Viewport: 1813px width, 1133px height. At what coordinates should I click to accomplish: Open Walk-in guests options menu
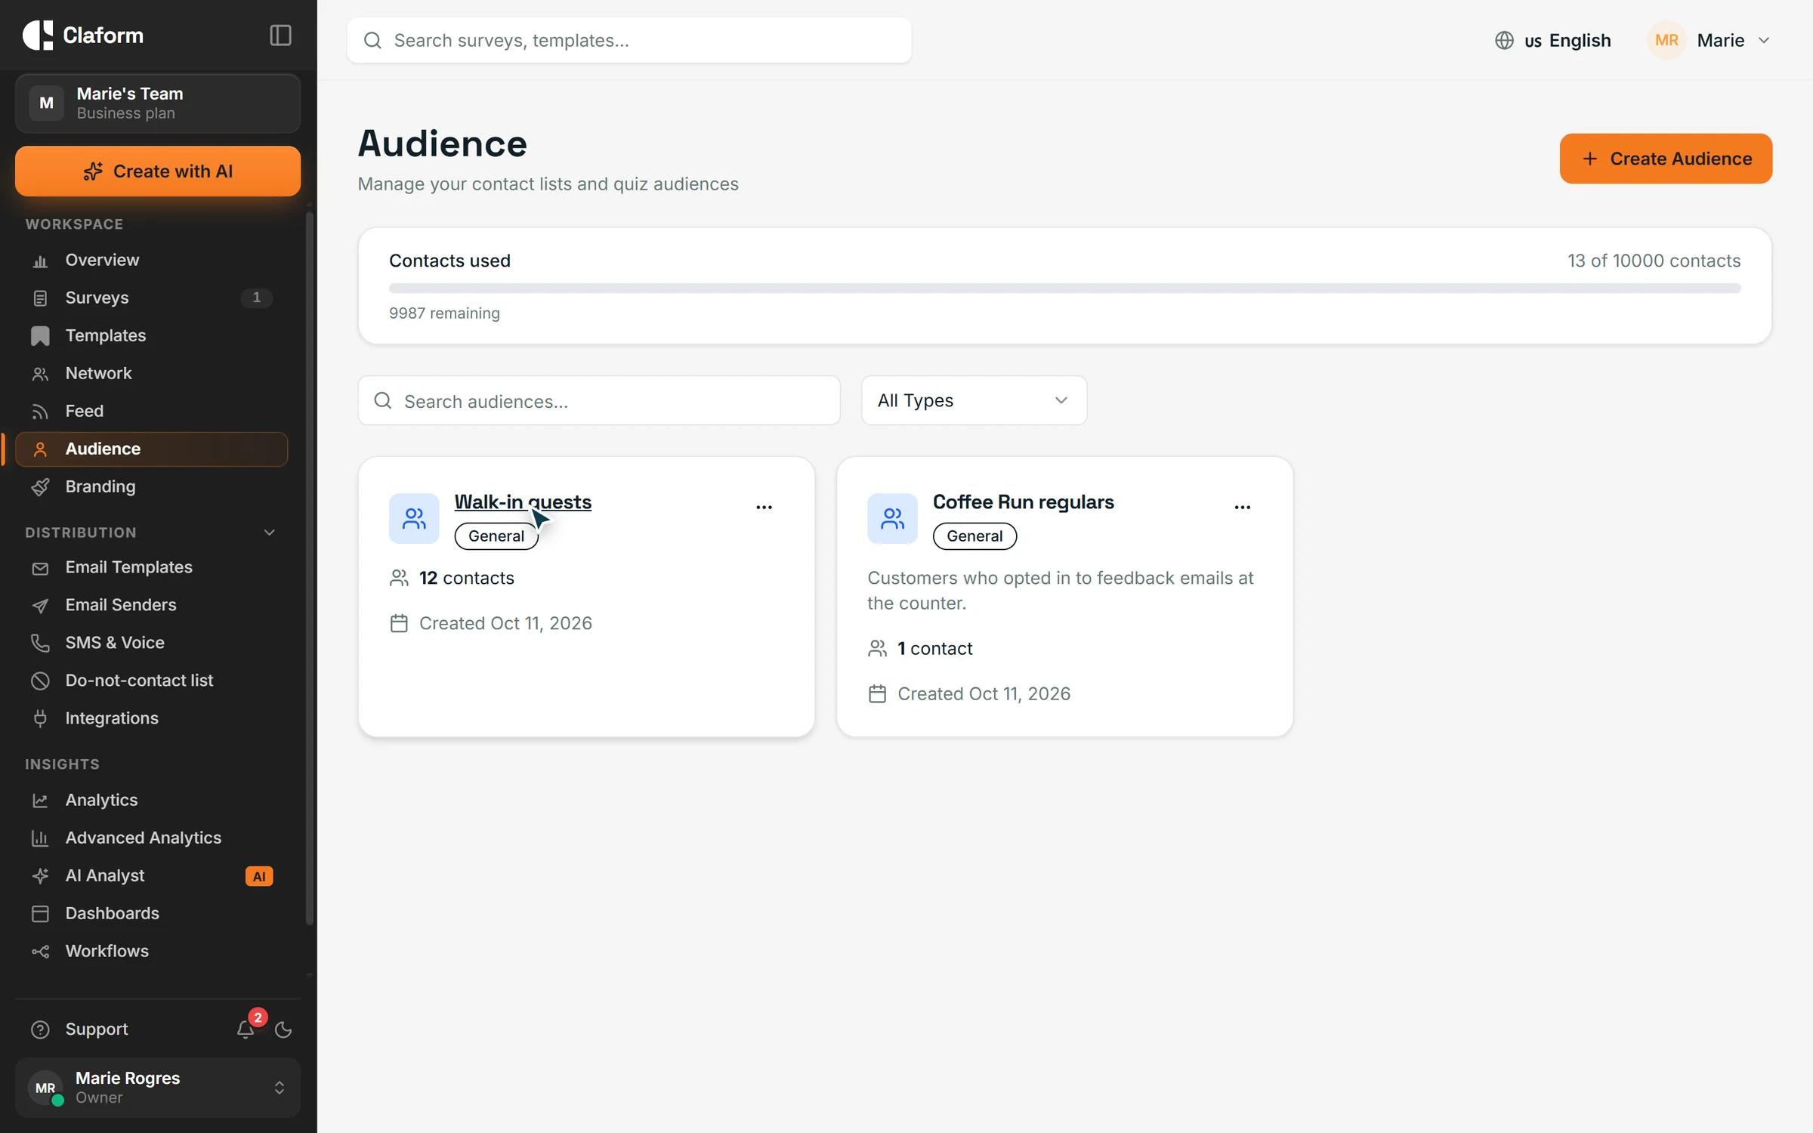point(764,507)
